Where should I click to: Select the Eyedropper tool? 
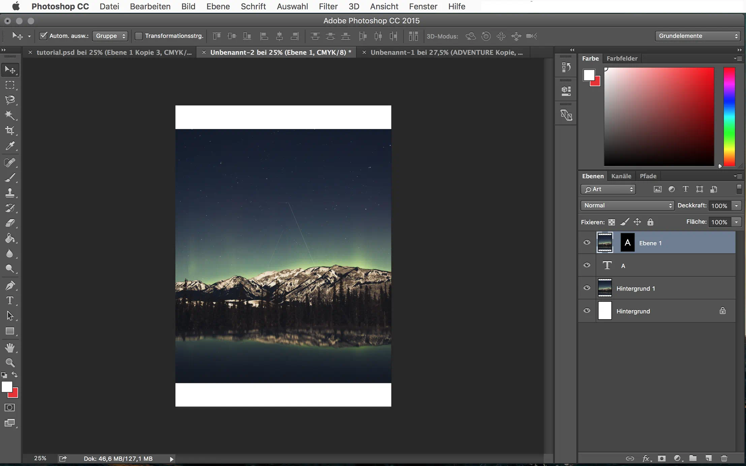[x=10, y=146]
